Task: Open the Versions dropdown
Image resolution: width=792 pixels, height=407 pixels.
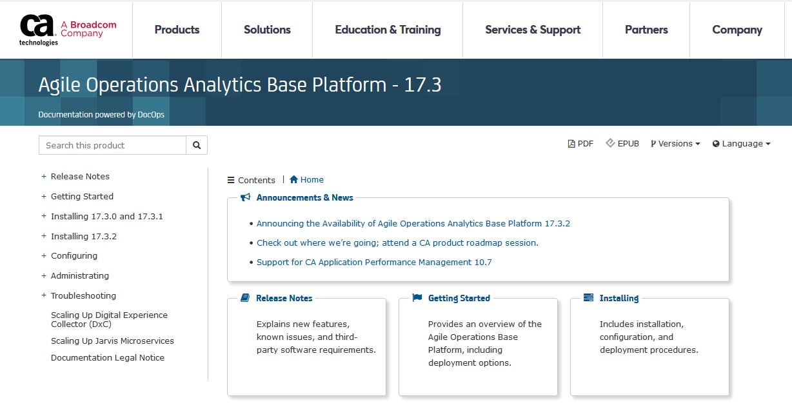Action: [x=675, y=144]
